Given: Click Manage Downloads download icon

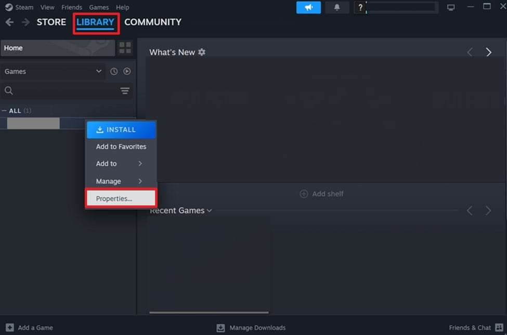Looking at the screenshot, I should click(x=220, y=328).
